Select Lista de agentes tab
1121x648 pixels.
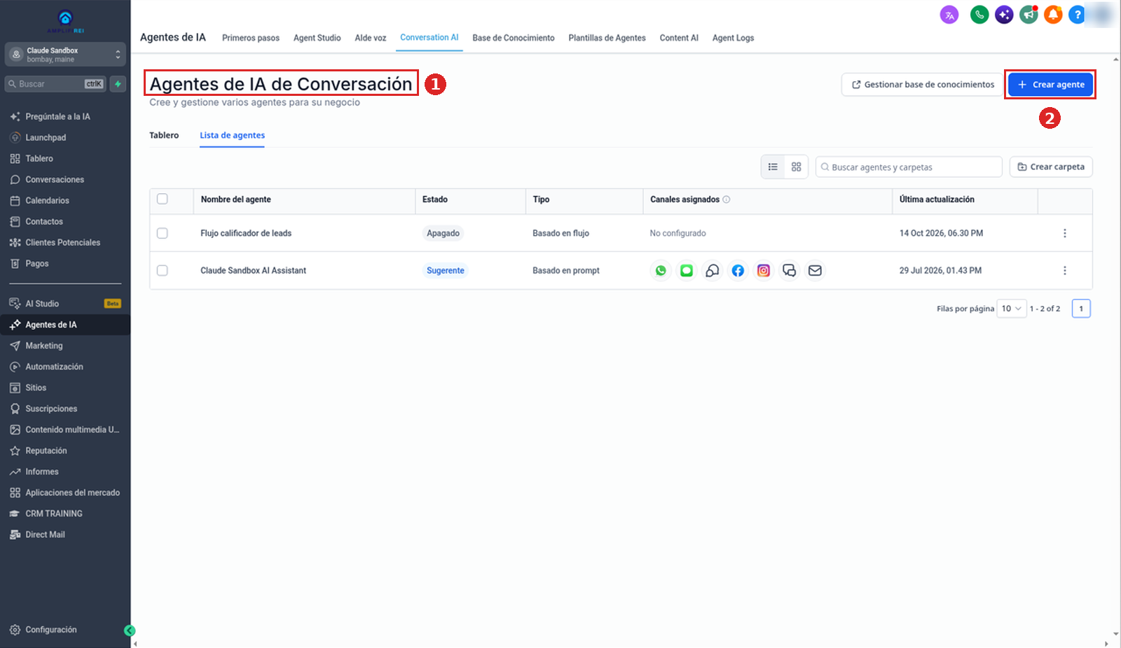coord(232,136)
